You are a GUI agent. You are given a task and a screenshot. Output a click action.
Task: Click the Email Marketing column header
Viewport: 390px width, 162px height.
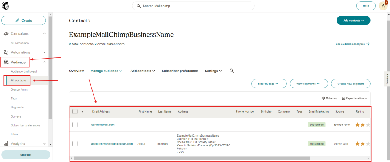pyautogui.click(x=319, y=111)
